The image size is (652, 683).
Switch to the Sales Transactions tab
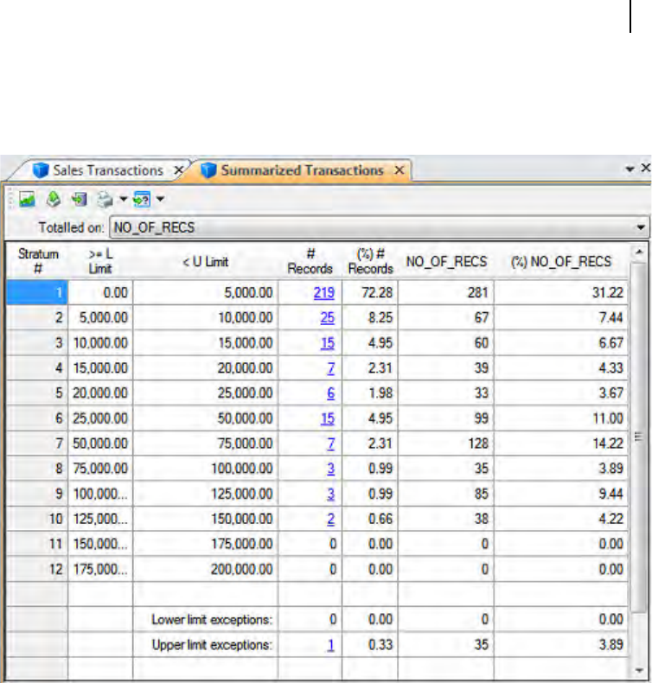(106, 170)
